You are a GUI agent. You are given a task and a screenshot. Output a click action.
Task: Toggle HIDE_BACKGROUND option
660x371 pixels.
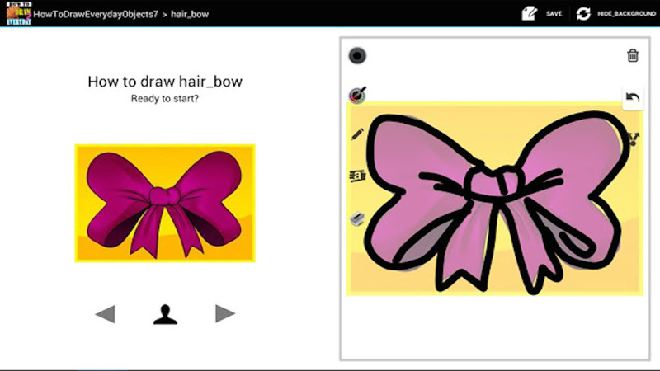[626, 14]
